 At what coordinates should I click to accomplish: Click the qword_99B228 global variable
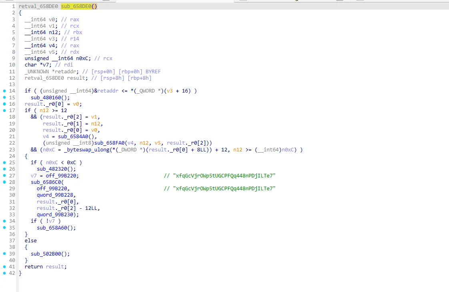click(x=54, y=195)
